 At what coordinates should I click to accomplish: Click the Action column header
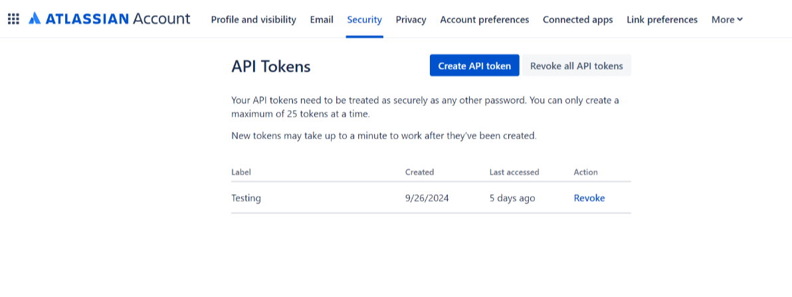click(x=585, y=172)
